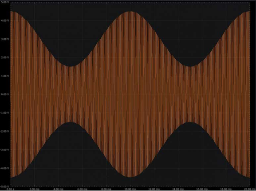The width and height of the screenshot is (256, 191).
Task: Select the 4.00 ms time label
Action: click(x=58, y=189)
